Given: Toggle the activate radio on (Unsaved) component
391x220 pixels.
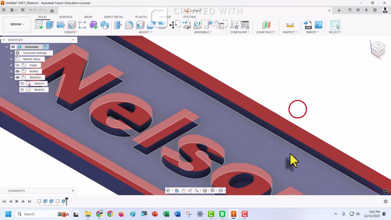Looking at the screenshot, I should coord(45,47).
